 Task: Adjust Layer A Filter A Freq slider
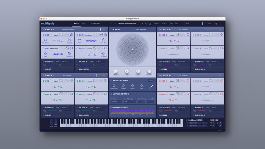tap(52, 65)
